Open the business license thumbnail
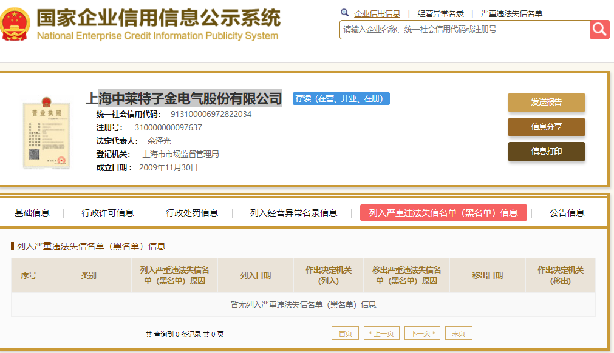 (47, 133)
